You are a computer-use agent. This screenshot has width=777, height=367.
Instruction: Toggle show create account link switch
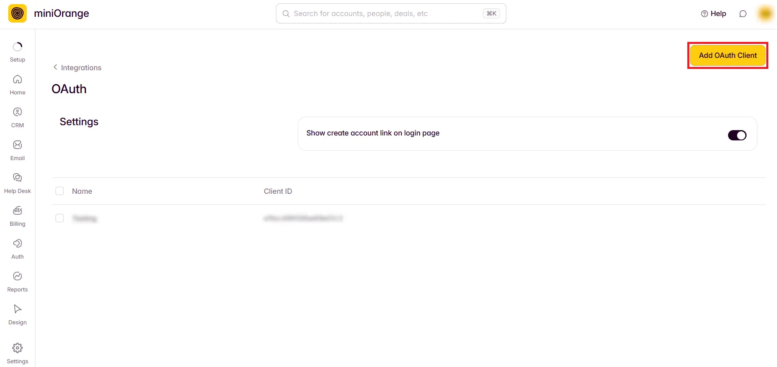[x=737, y=135]
